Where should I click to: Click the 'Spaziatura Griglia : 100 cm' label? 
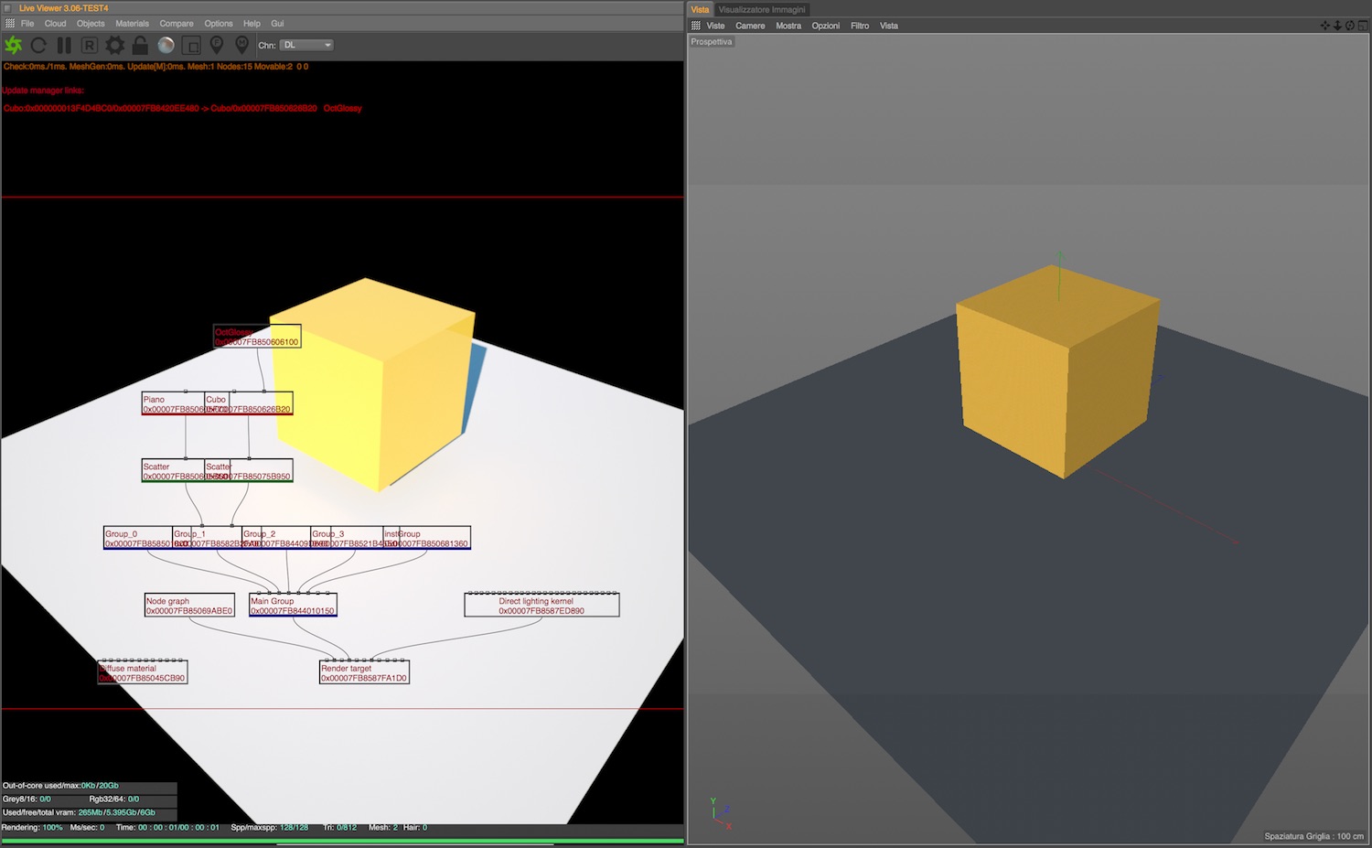click(x=1313, y=836)
